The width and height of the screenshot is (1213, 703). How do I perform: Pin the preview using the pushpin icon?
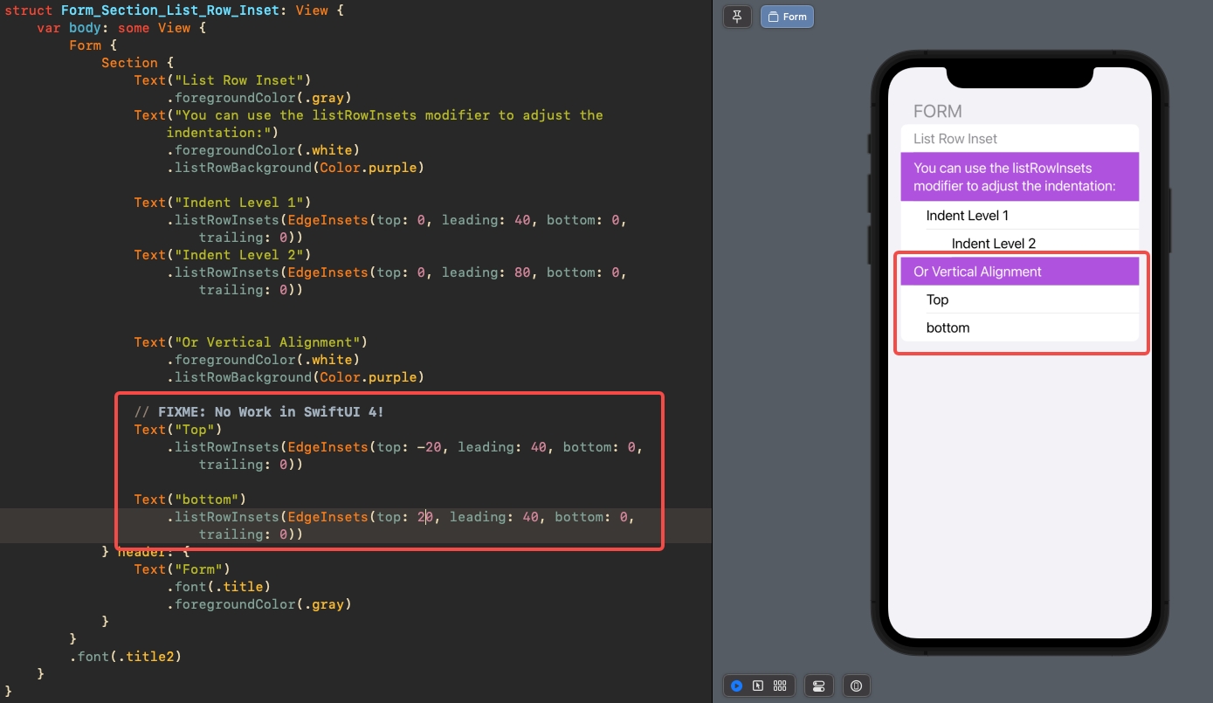[737, 17]
